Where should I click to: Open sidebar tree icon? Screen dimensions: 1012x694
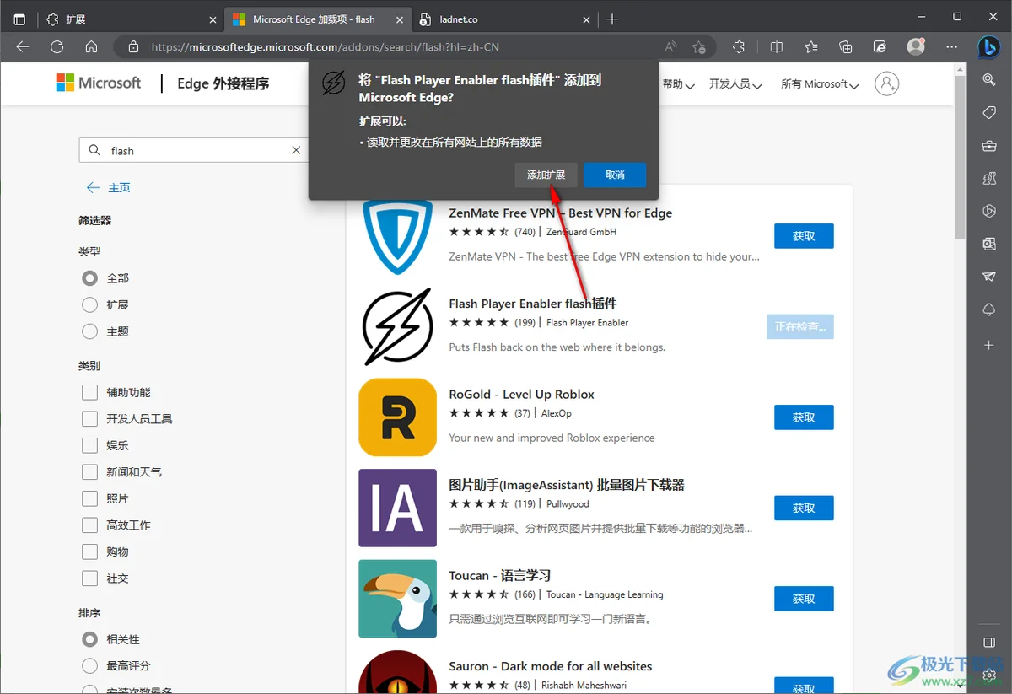click(x=989, y=311)
